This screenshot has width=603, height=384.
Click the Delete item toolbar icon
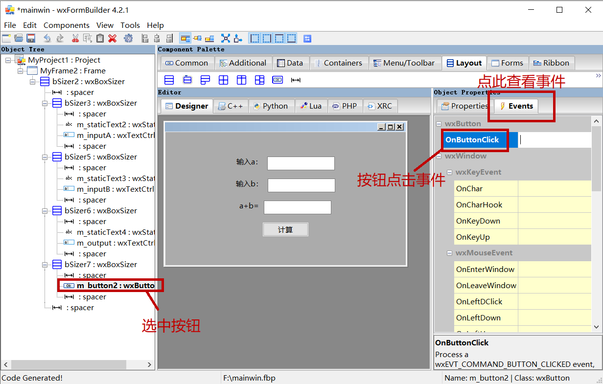tap(112, 38)
